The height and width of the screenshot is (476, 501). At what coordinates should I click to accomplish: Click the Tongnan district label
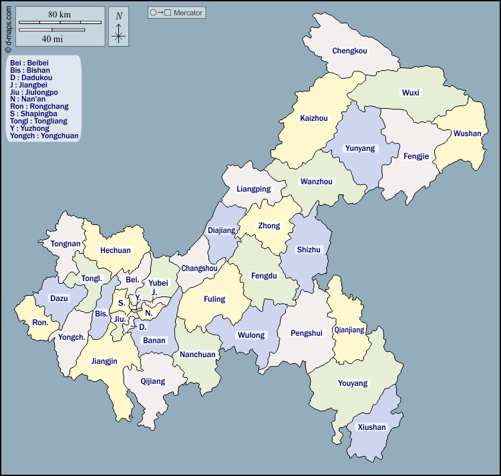point(65,244)
